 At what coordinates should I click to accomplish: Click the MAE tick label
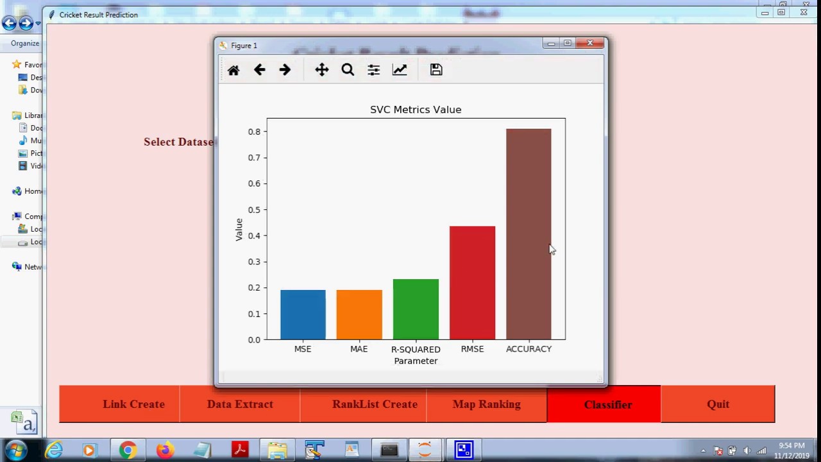click(x=359, y=349)
